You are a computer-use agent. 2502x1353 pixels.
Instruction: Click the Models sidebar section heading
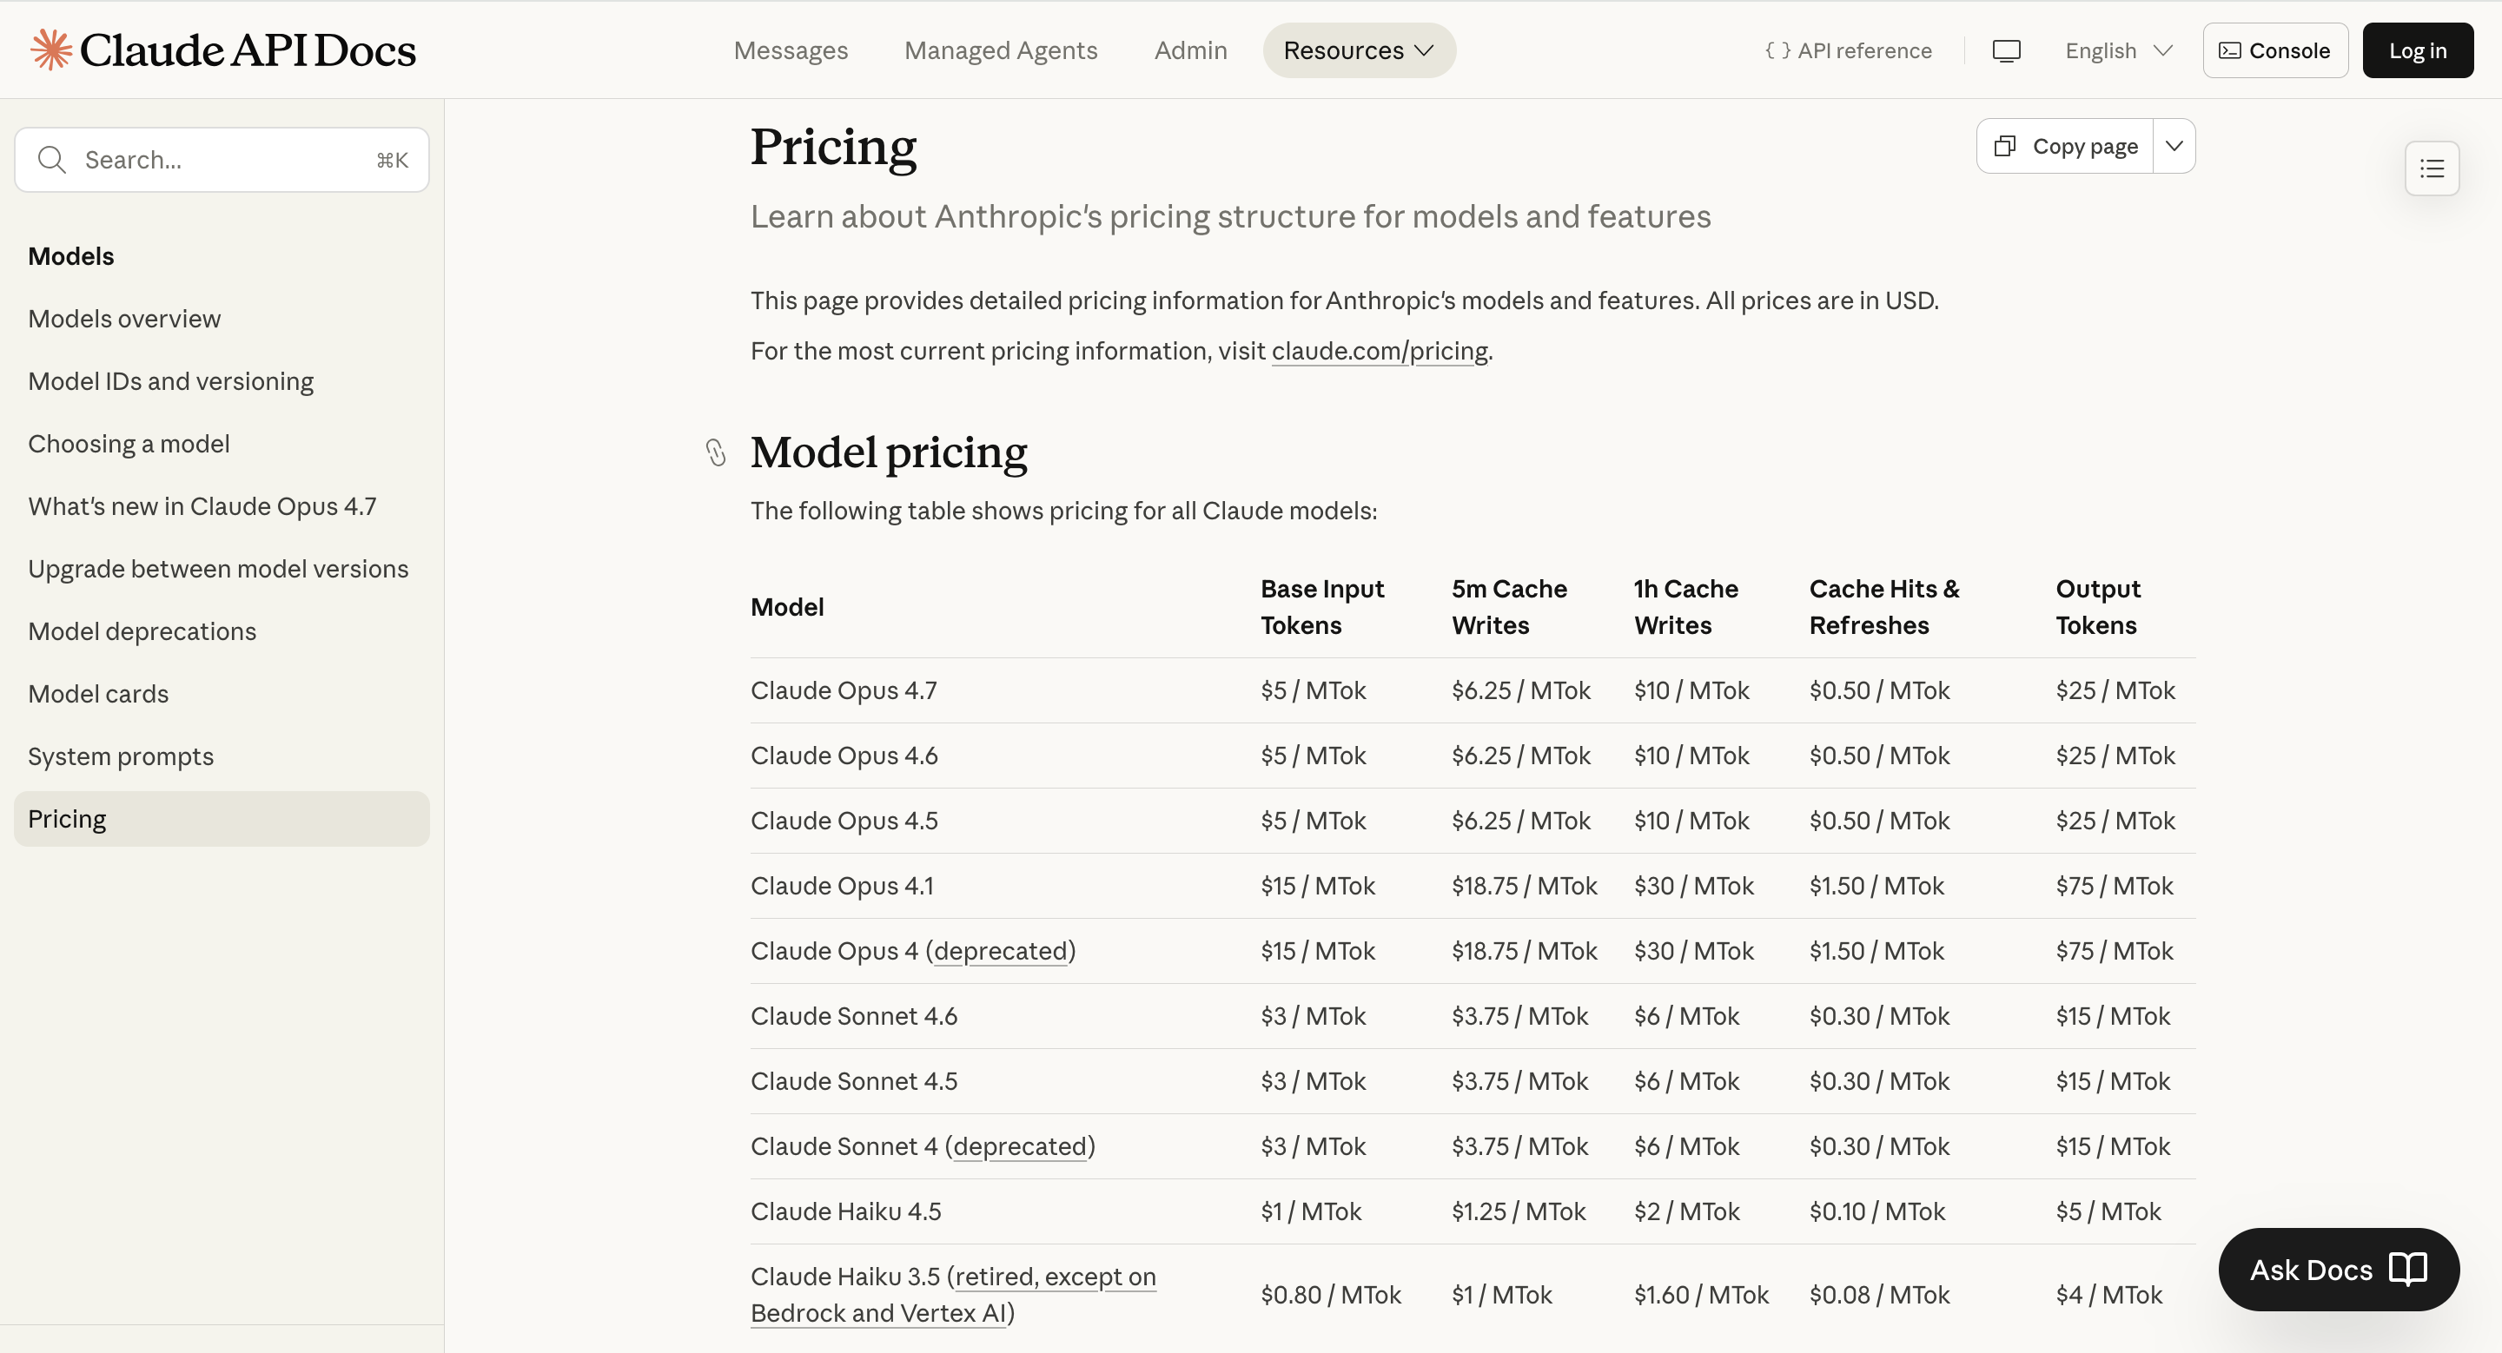click(x=71, y=256)
